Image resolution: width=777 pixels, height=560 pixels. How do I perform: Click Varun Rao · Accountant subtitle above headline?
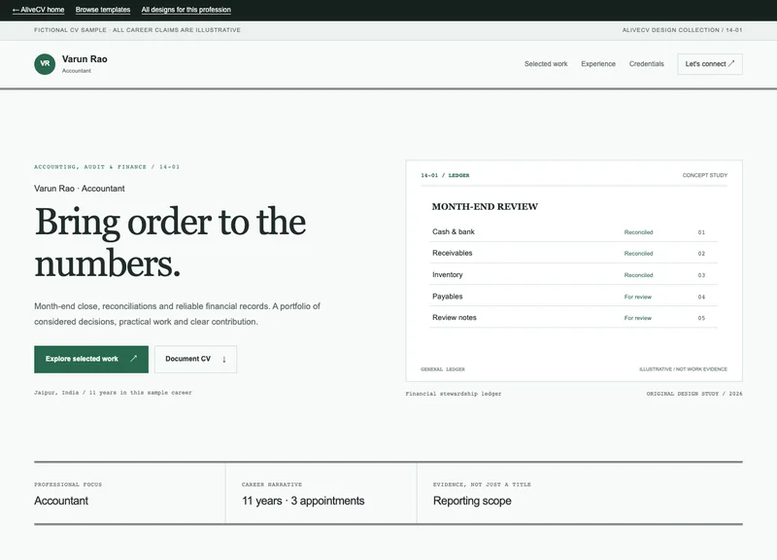[80, 189]
